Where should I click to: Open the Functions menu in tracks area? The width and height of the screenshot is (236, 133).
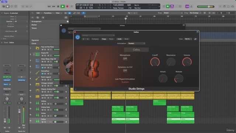[48, 13]
